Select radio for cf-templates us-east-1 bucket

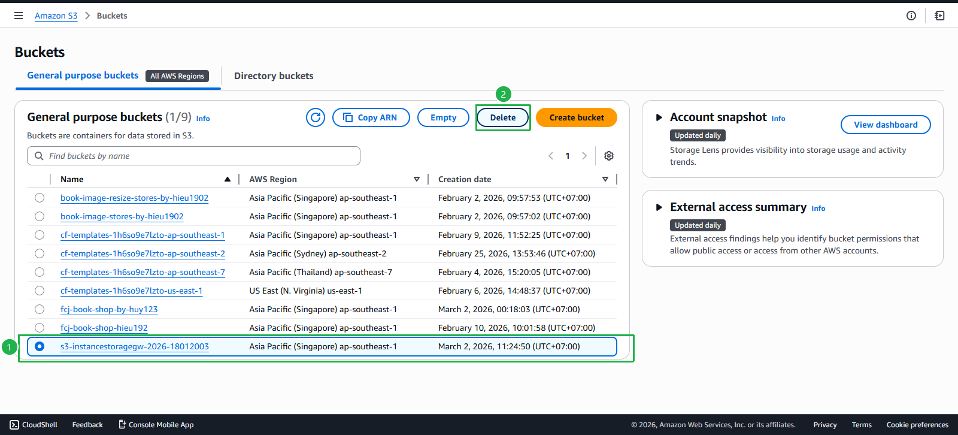(40, 291)
